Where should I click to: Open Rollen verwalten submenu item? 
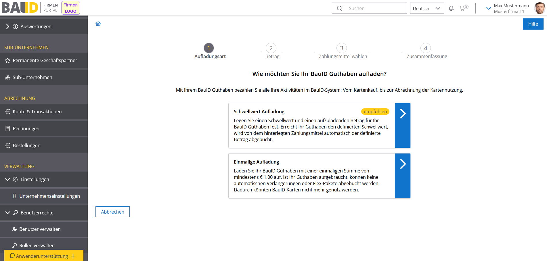click(44, 245)
